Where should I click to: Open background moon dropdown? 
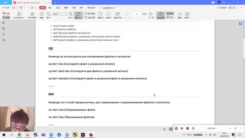180,15
